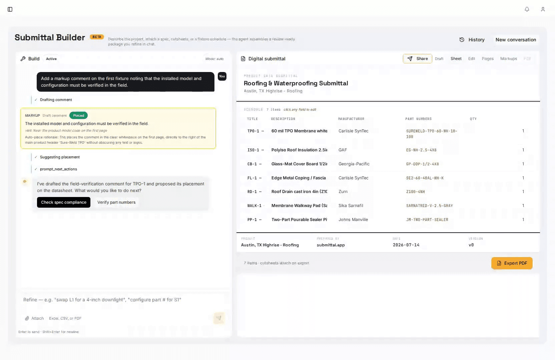Image resolution: width=555 pixels, height=360 pixels.
Task: Edit the date 2026-07-14 field
Action: [x=406, y=245]
